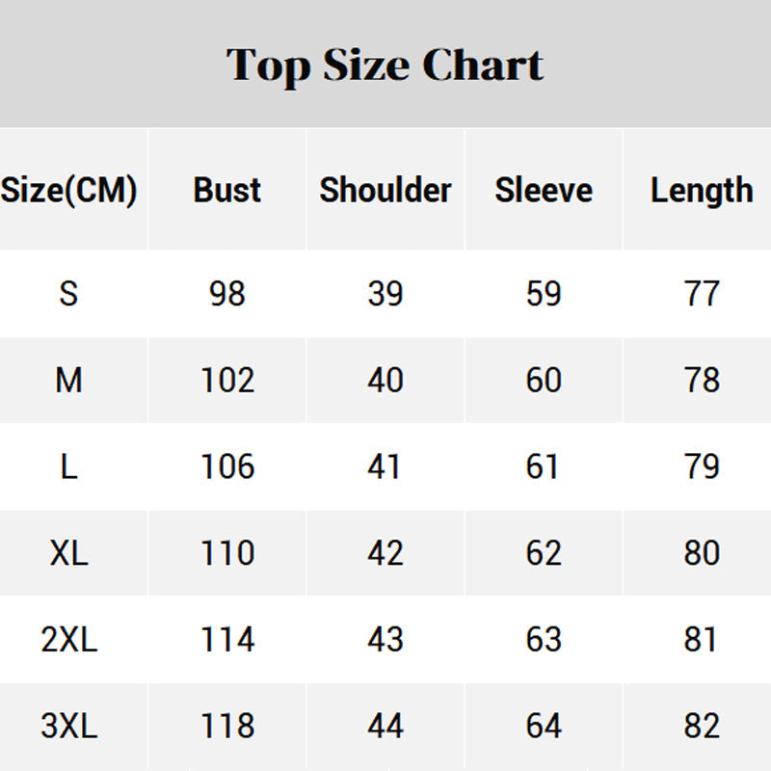Select the bust measurement 106

(227, 466)
